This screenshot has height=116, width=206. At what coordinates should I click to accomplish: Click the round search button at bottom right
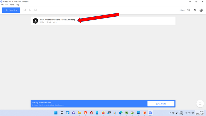[200, 104]
